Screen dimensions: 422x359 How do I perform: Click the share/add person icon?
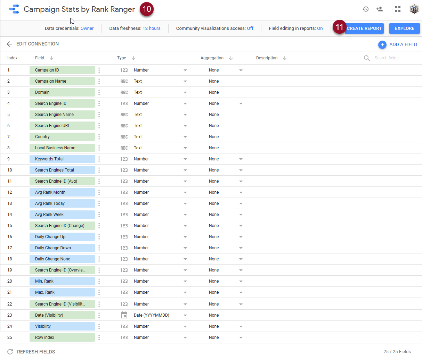click(x=380, y=9)
